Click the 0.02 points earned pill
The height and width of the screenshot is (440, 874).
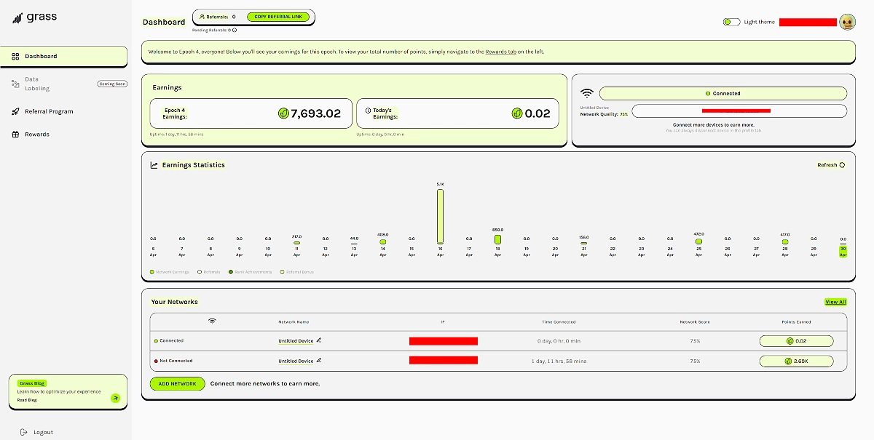(x=796, y=340)
